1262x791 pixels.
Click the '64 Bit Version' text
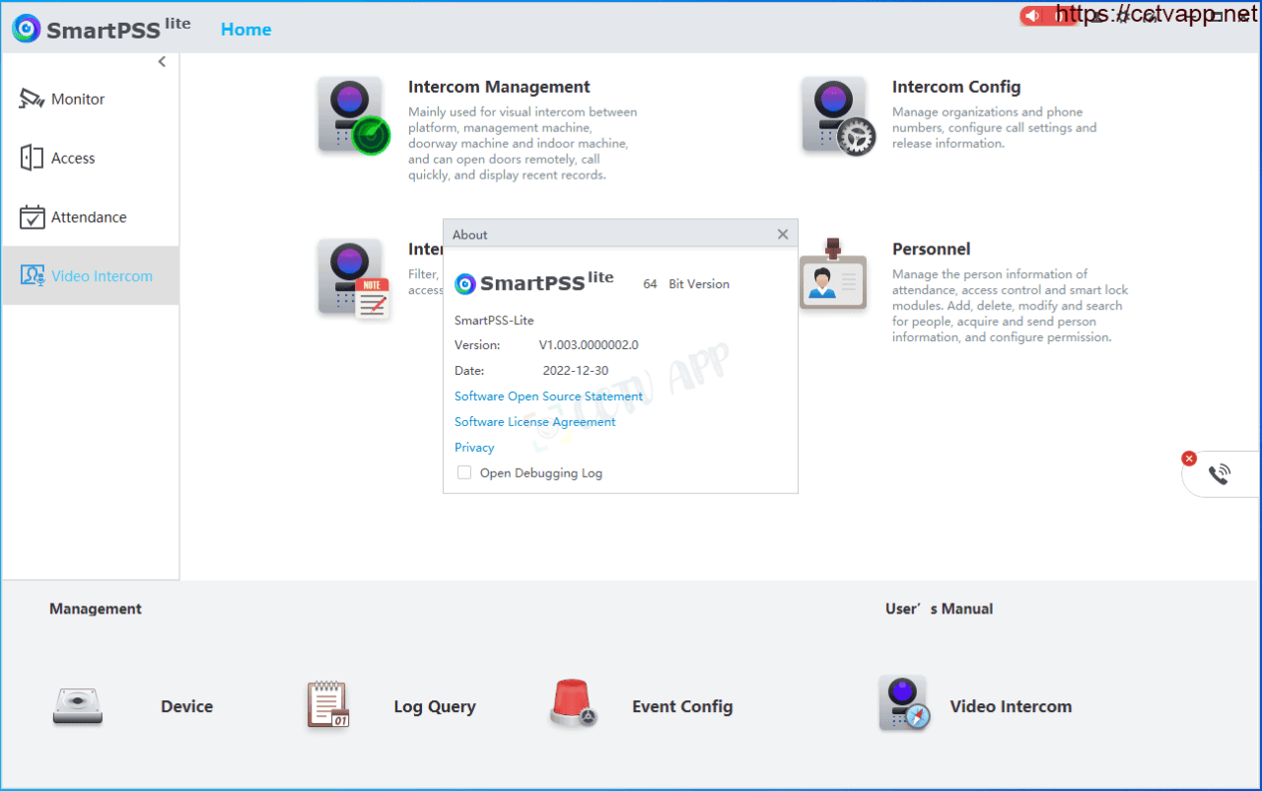tap(686, 284)
